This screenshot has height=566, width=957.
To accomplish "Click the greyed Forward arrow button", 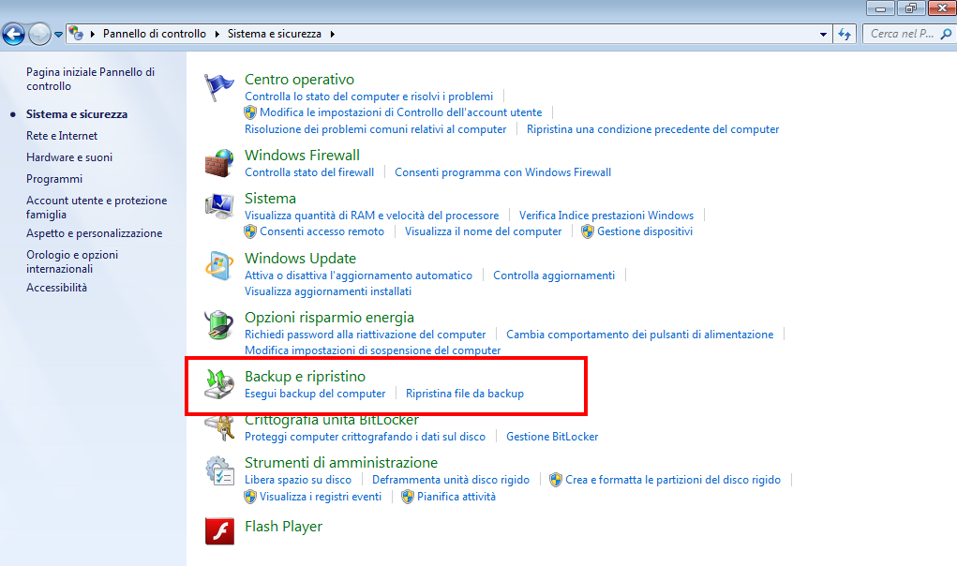I will pyautogui.click(x=39, y=34).
